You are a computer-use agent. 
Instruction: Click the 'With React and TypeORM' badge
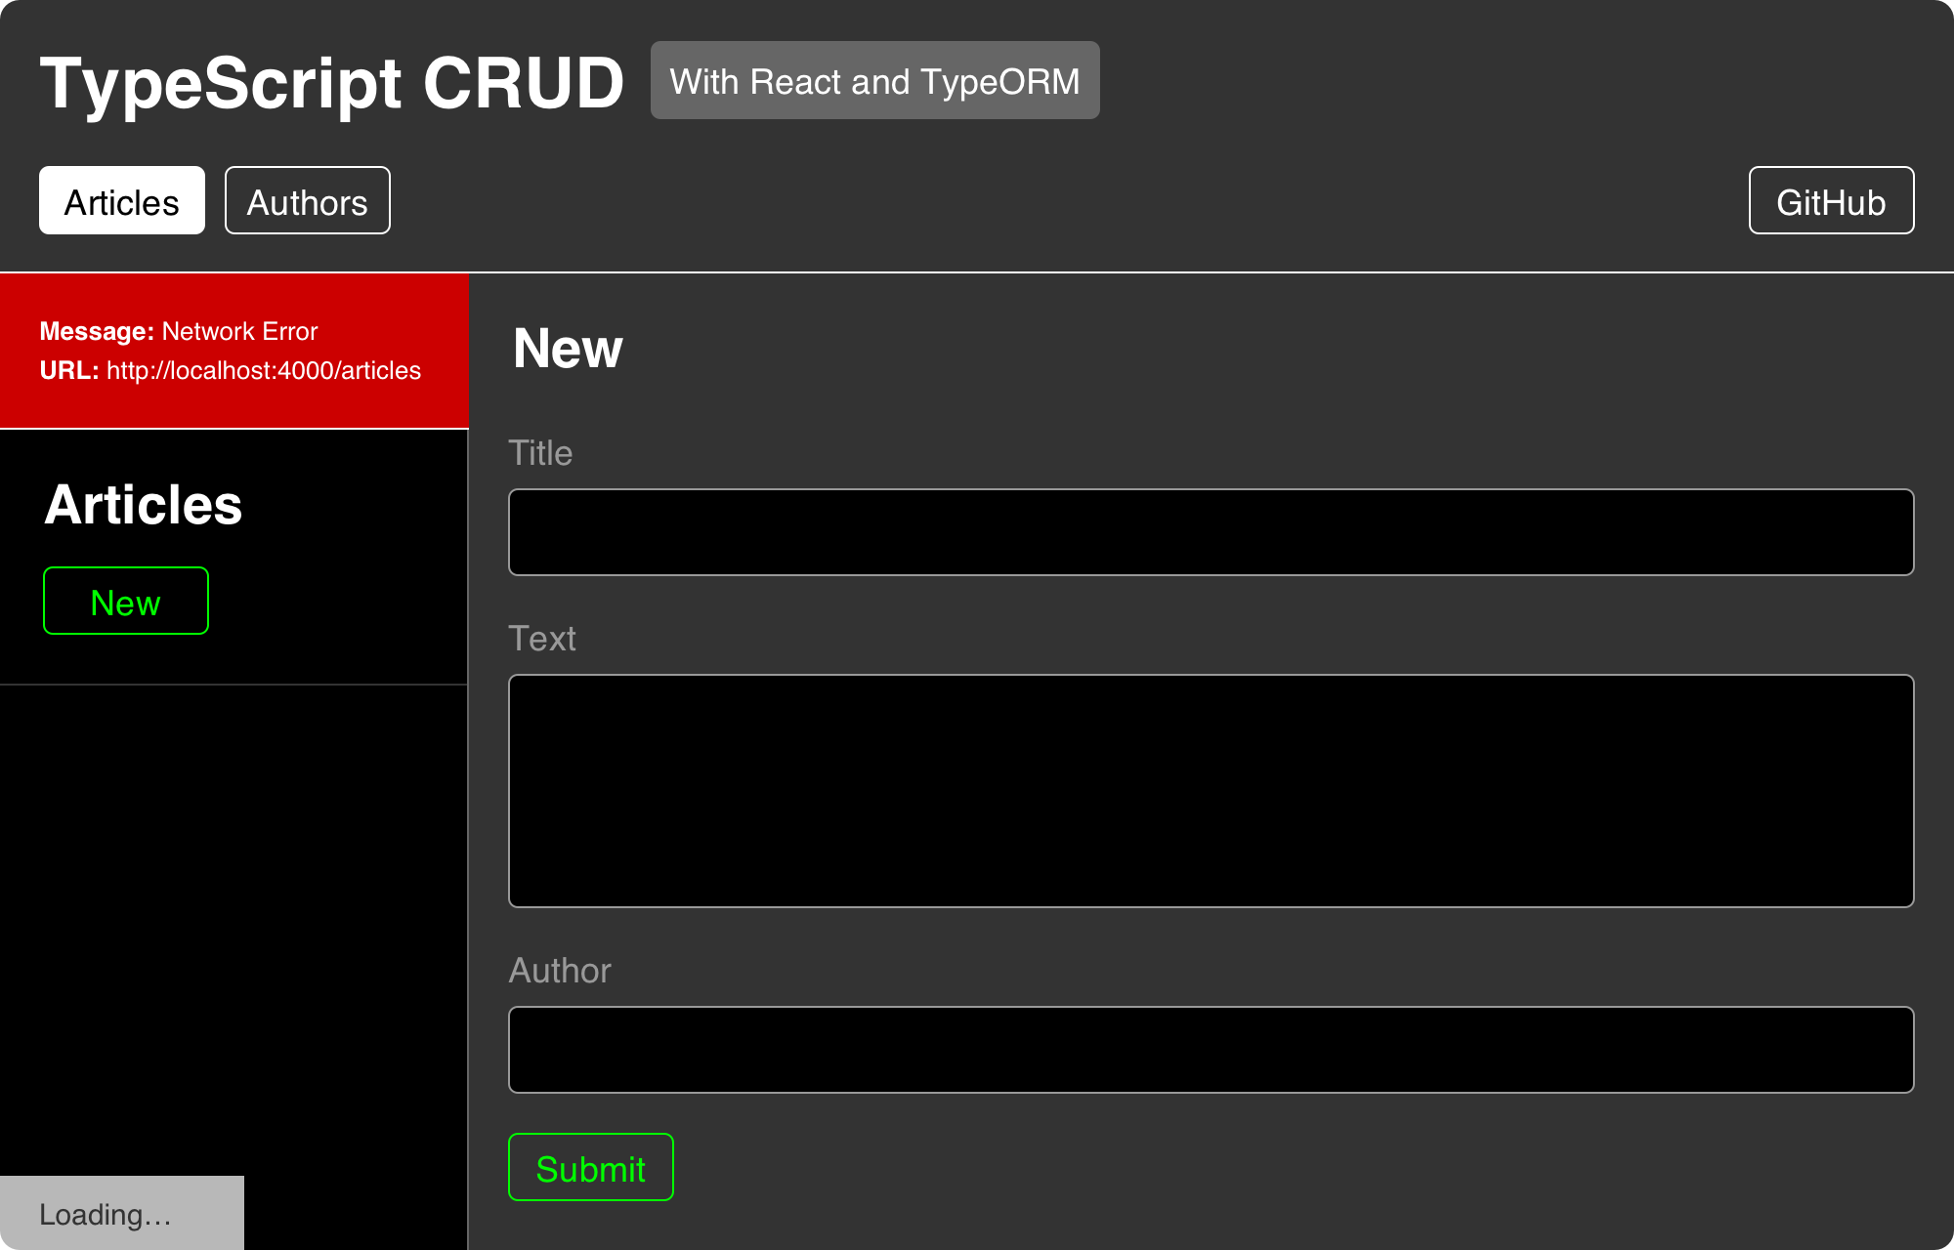point(875,80)
